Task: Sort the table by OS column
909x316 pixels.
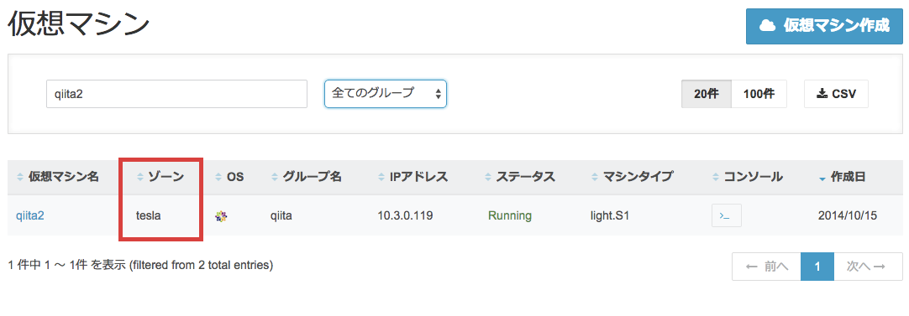Action: [229, 177]
